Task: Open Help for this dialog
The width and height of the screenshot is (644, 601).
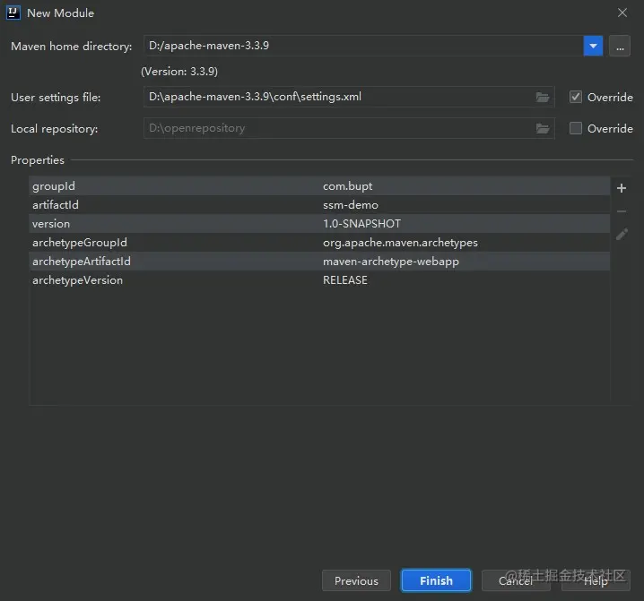Action: pos(596,580)
